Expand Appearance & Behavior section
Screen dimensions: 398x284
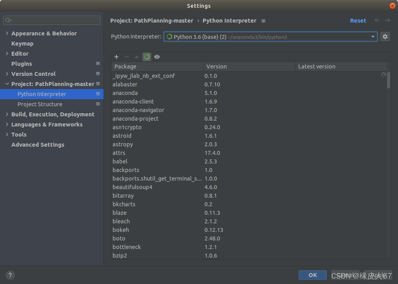coord(7,33)
